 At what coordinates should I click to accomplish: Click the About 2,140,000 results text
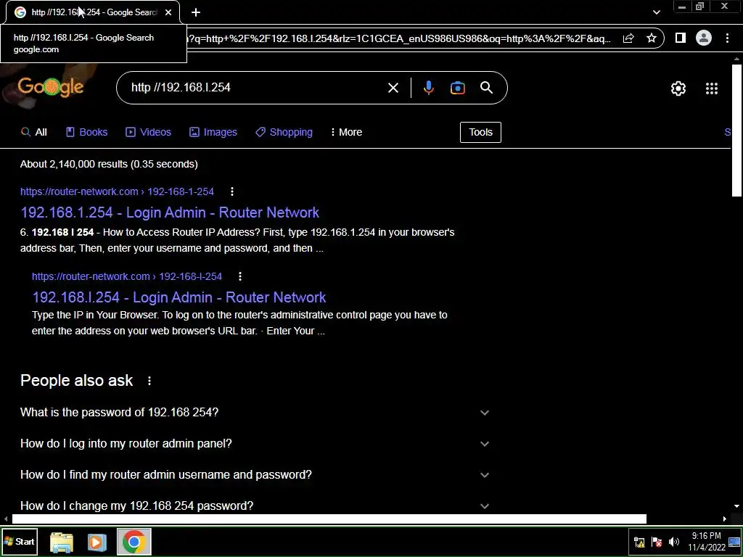tap(109, 164)
